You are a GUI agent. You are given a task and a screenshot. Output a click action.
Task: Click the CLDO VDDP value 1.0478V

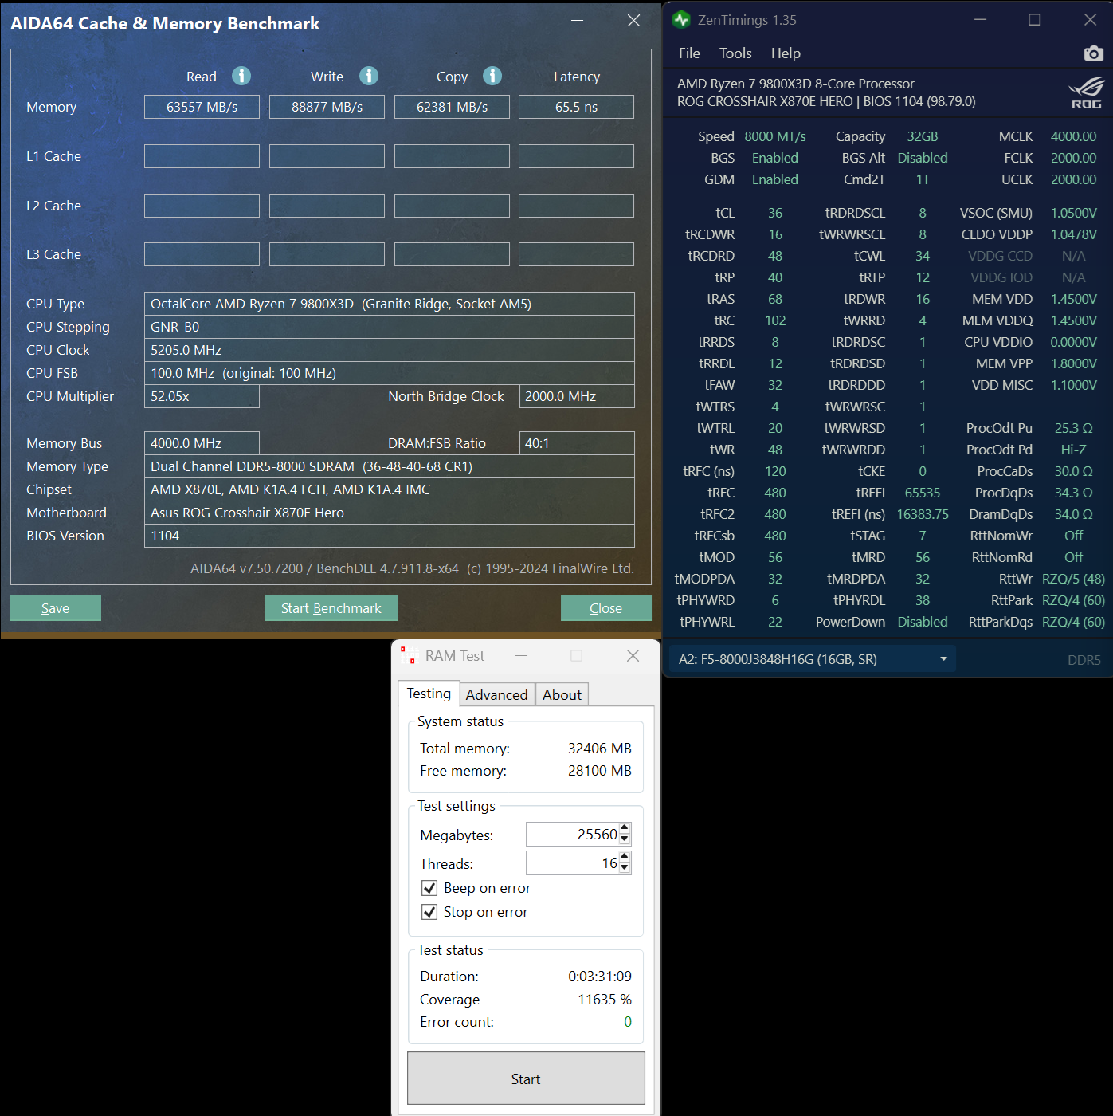[x=1073, y=234]
